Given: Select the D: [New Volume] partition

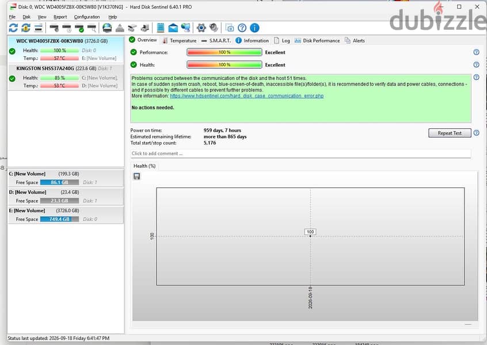Looking at the screenshot, I should point(66,197).
